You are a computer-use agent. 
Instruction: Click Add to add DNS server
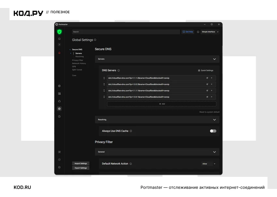(162, 104)
